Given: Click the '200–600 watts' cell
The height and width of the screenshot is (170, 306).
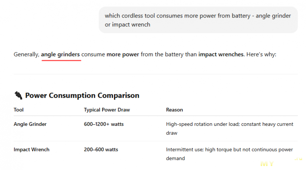Looking at the screenshot, I should pos(101,149).
